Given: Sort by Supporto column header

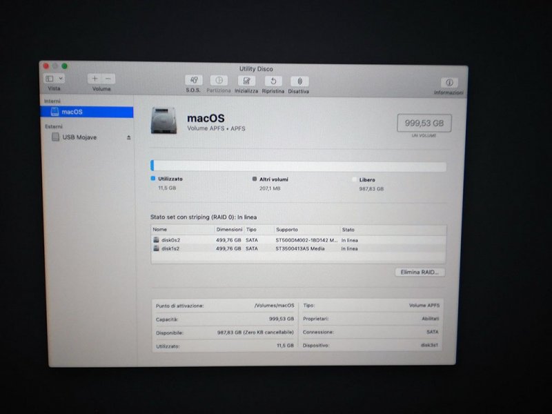Looking at the screenshot, I should coord(287,230).
